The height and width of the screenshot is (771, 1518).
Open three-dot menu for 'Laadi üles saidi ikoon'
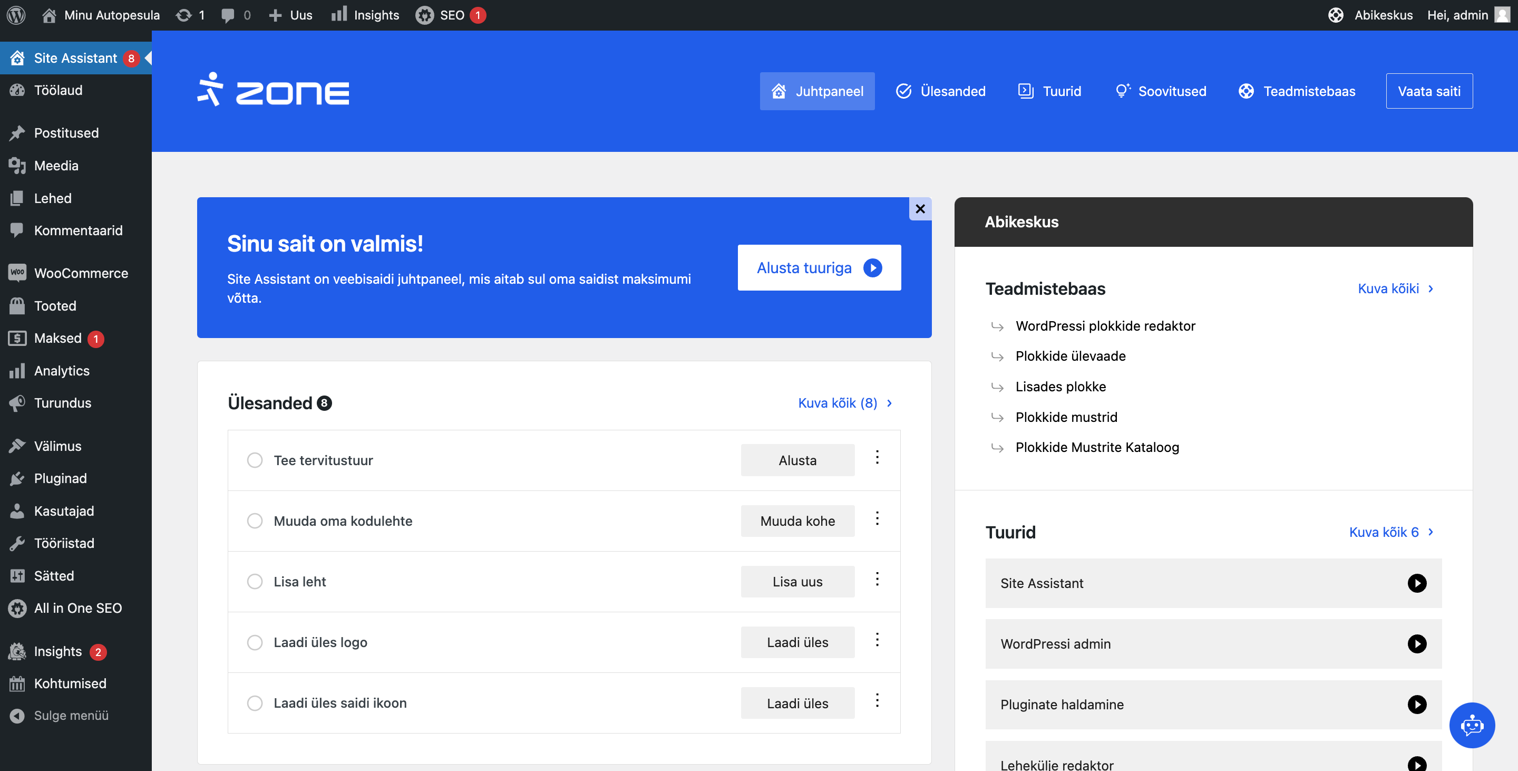877,700
